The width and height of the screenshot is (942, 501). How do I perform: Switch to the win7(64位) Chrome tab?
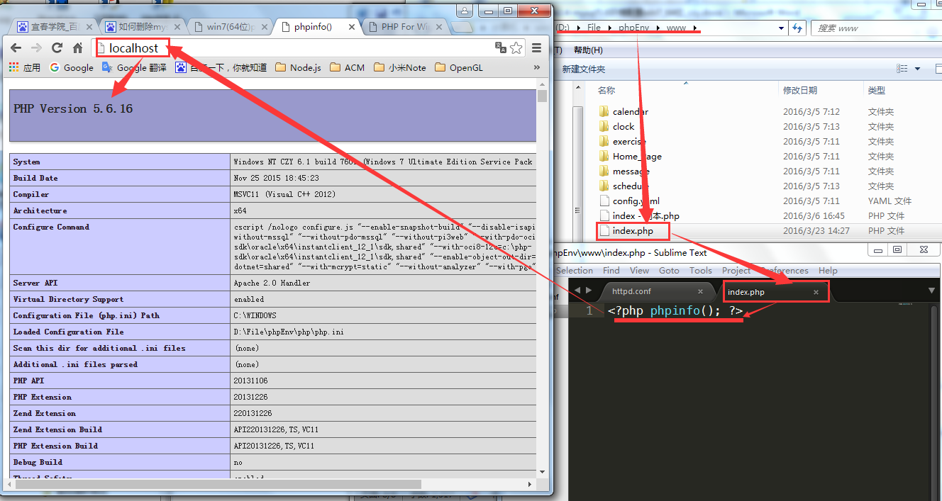click(x=228, y=27)
